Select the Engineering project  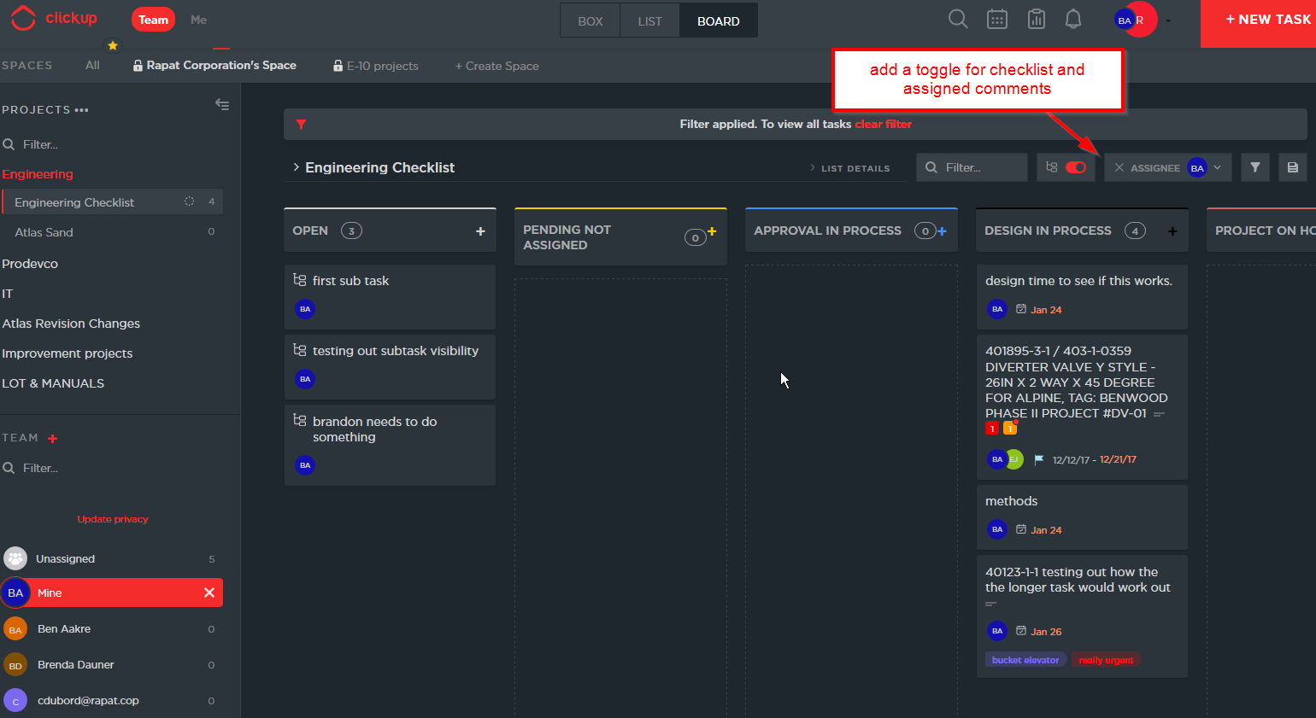click(38, 174)
